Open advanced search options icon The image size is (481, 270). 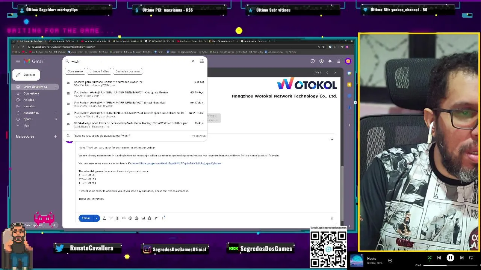tap(202, 61)
